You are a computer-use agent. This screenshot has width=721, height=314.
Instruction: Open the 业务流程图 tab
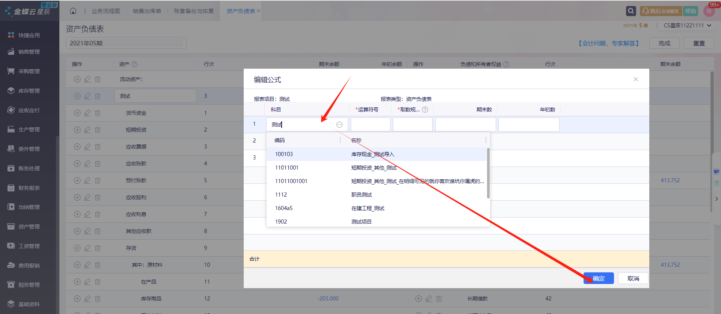pos(106,11)
